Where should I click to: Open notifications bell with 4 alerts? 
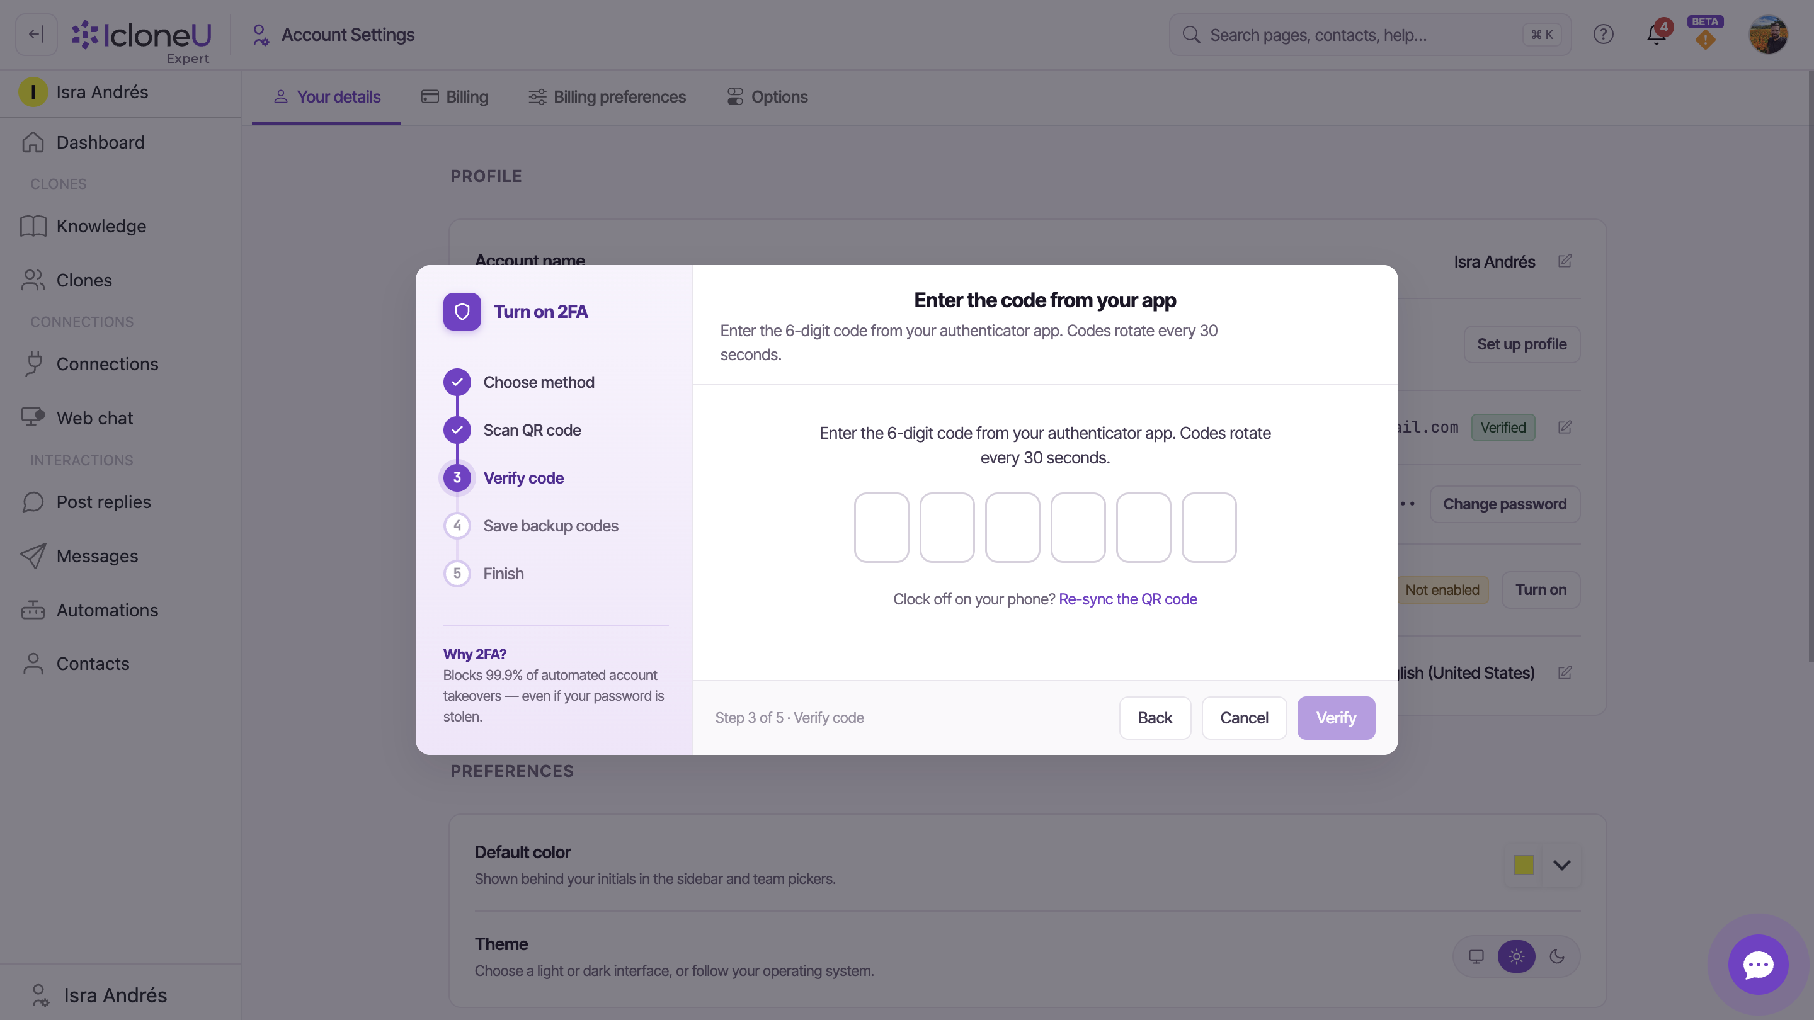pos(1657,35)
